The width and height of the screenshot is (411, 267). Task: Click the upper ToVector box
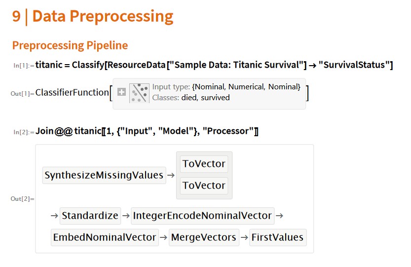click(204, 164)
